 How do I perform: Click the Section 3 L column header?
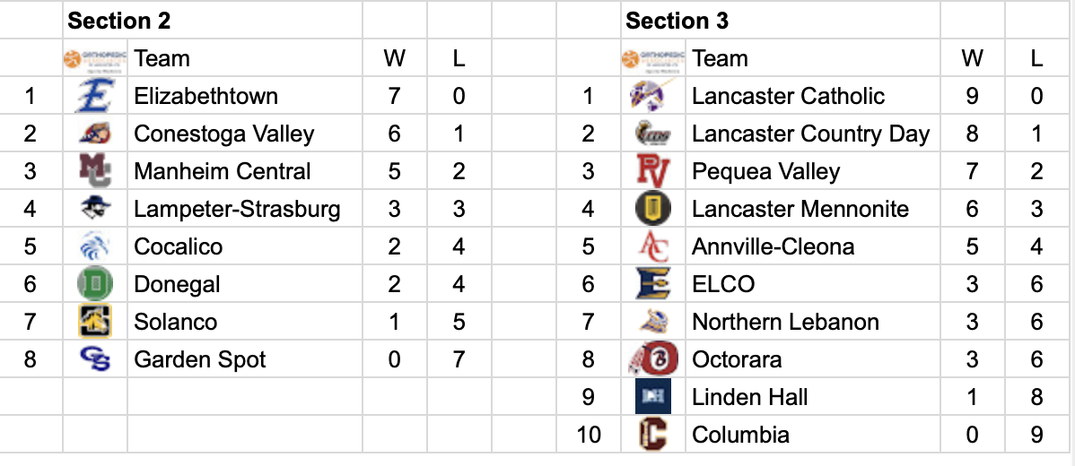pos(1037,58)
